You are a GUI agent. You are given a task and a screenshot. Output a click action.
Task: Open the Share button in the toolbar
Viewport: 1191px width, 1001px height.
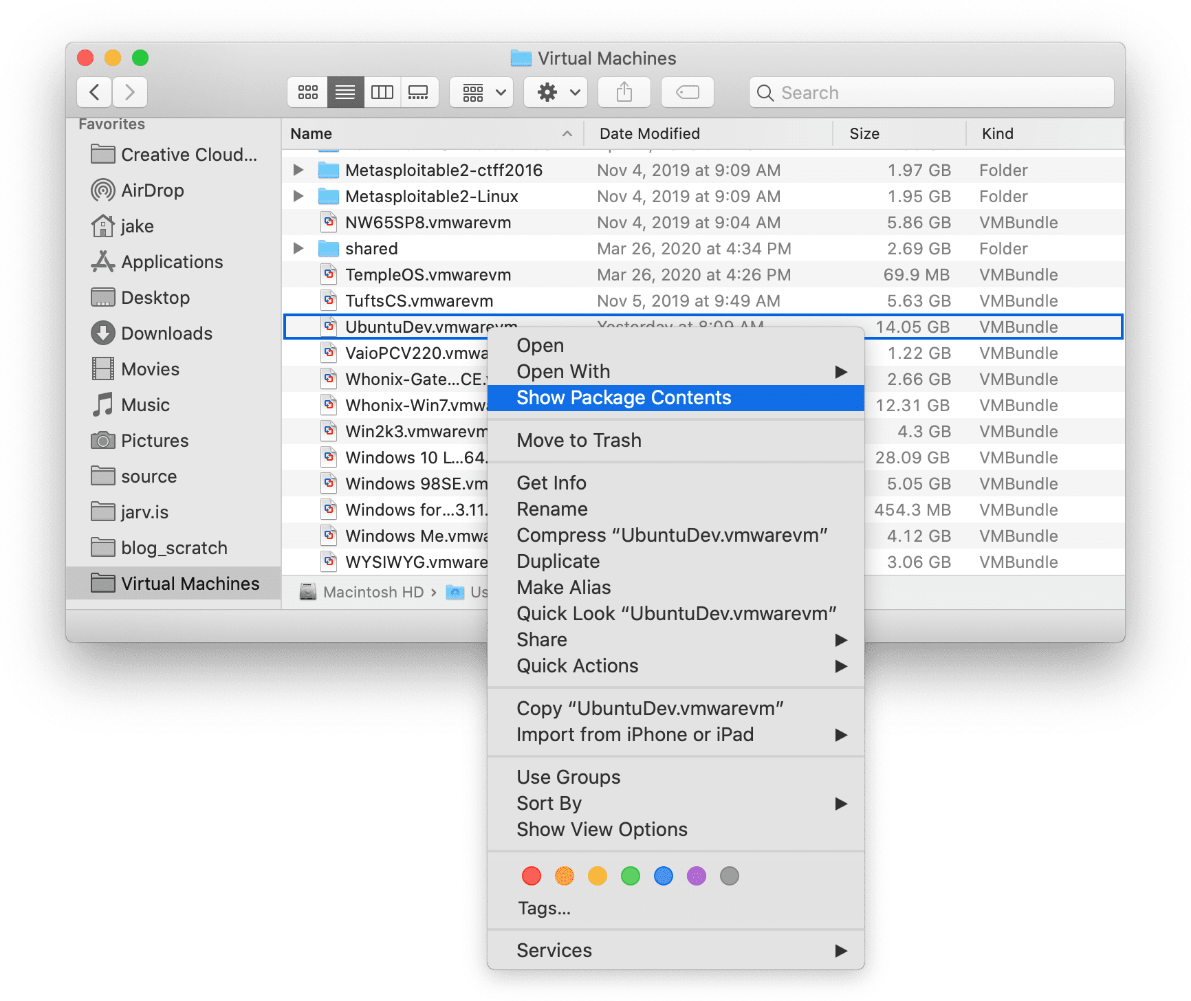click(623, 92)
